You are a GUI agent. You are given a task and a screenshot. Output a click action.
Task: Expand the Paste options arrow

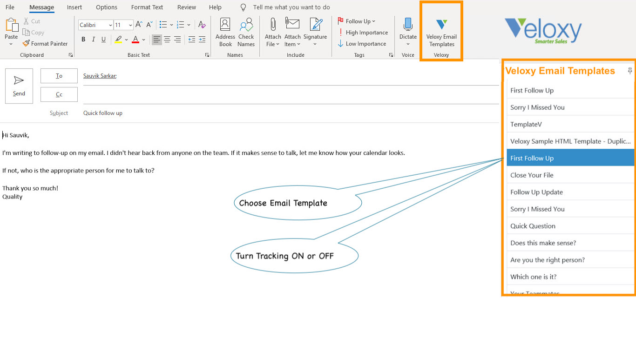(11, 44)
